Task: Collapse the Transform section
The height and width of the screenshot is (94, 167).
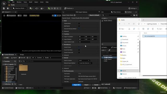Action: (x=63, y=34)
